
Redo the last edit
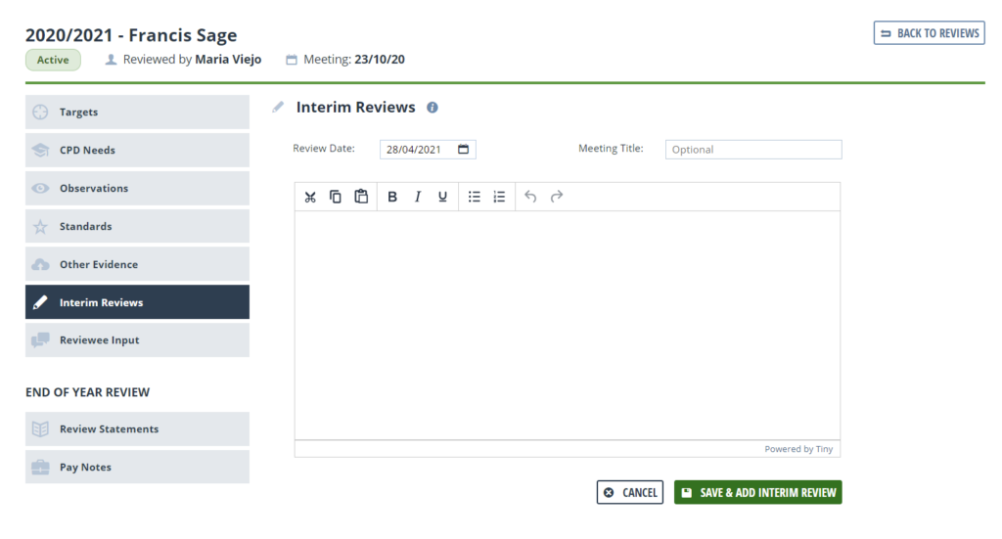(557, 197)
